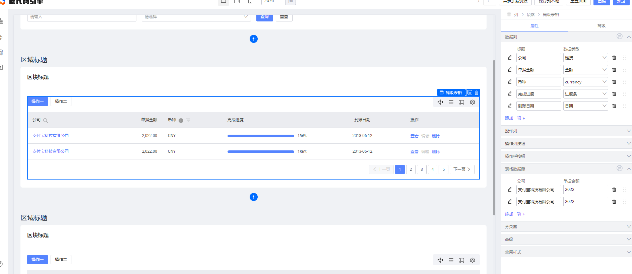Expand the 操作栏按钮 section
This screenshot has height=274, width=632.
point(566,156)
